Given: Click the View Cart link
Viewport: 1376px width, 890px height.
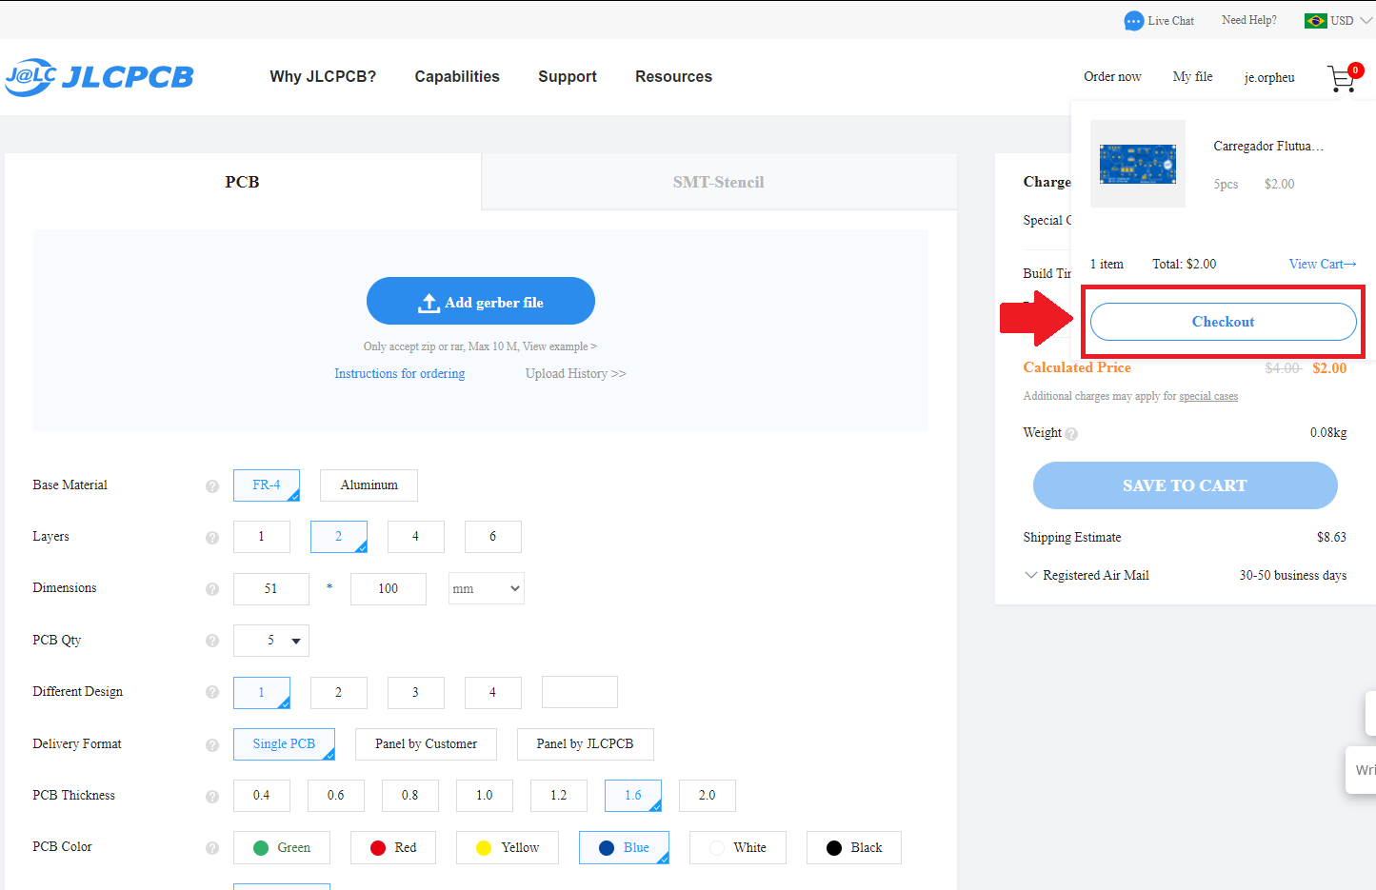Looking at the screenshot, I should click(1323, 265).
